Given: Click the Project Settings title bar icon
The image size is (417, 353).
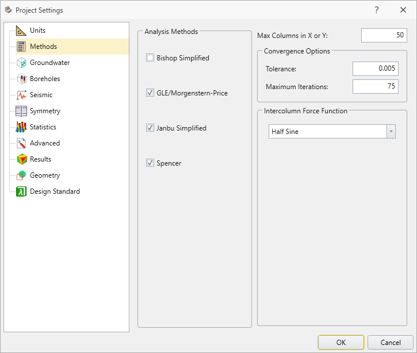Looking at the screenshot, I should (x=8, y=10).
